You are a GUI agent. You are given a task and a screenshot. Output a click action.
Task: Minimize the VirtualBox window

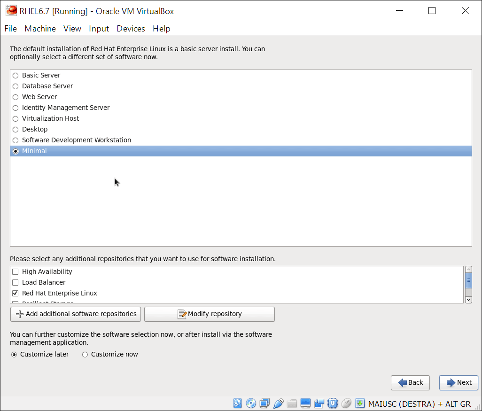399,11
